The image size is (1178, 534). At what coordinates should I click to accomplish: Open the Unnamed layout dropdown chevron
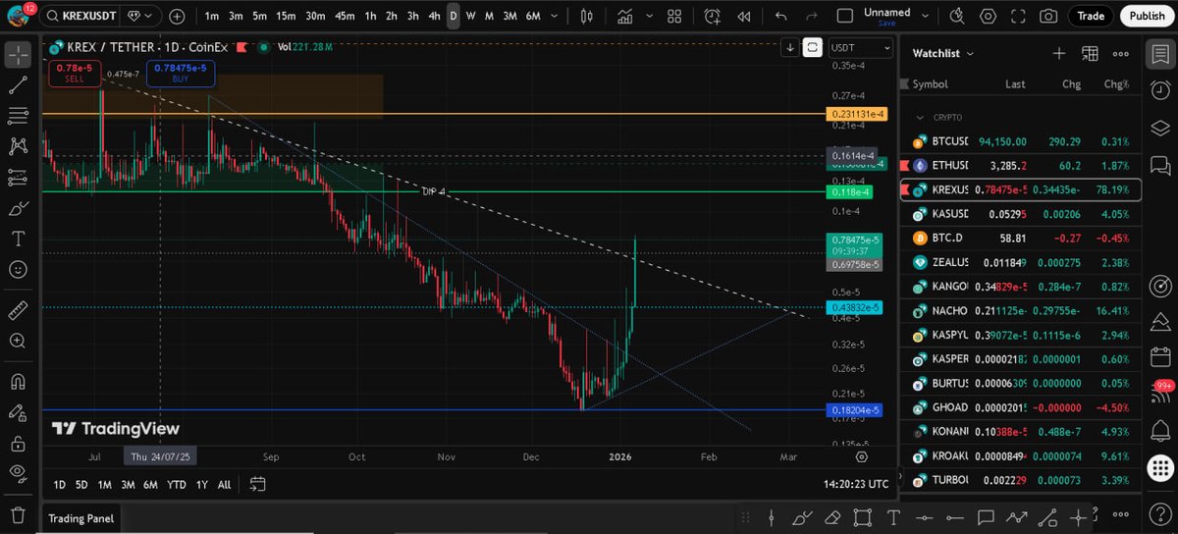tap(926, 16)
